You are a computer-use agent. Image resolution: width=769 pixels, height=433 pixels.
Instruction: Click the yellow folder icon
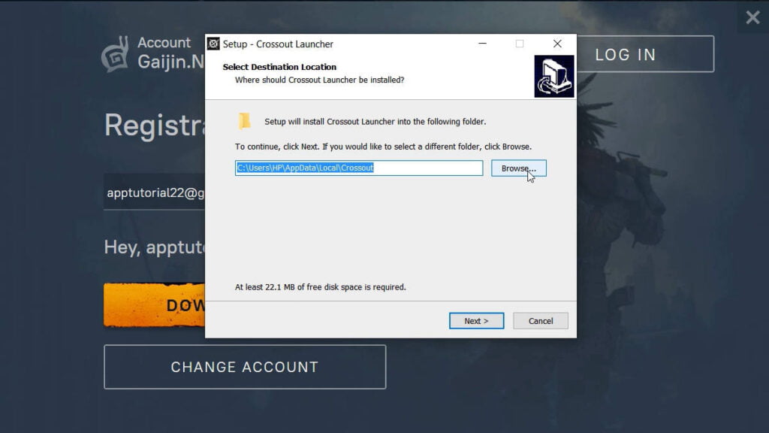click(x=245, y=121)
